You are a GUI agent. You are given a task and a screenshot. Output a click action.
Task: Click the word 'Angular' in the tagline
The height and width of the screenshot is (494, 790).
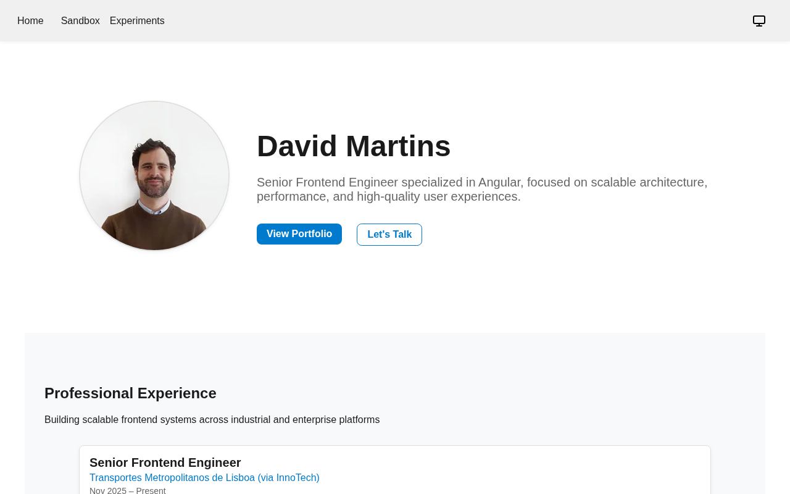pyautogui.click(x=500, y=183)
